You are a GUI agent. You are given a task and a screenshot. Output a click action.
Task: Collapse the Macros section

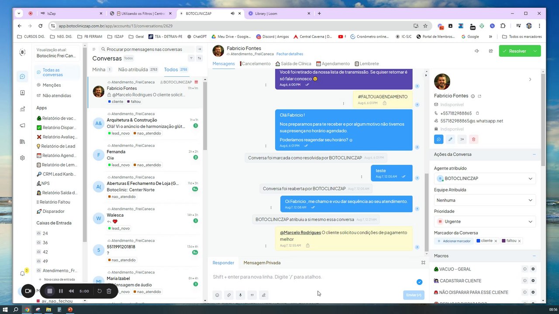click(534, 256)
